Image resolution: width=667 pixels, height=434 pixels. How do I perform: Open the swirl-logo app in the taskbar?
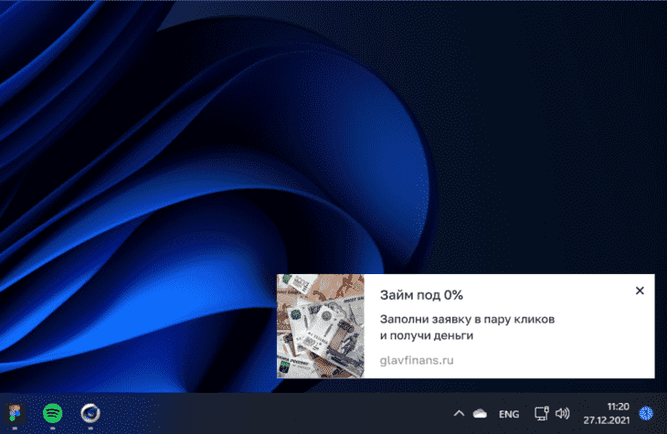point(90,413)
